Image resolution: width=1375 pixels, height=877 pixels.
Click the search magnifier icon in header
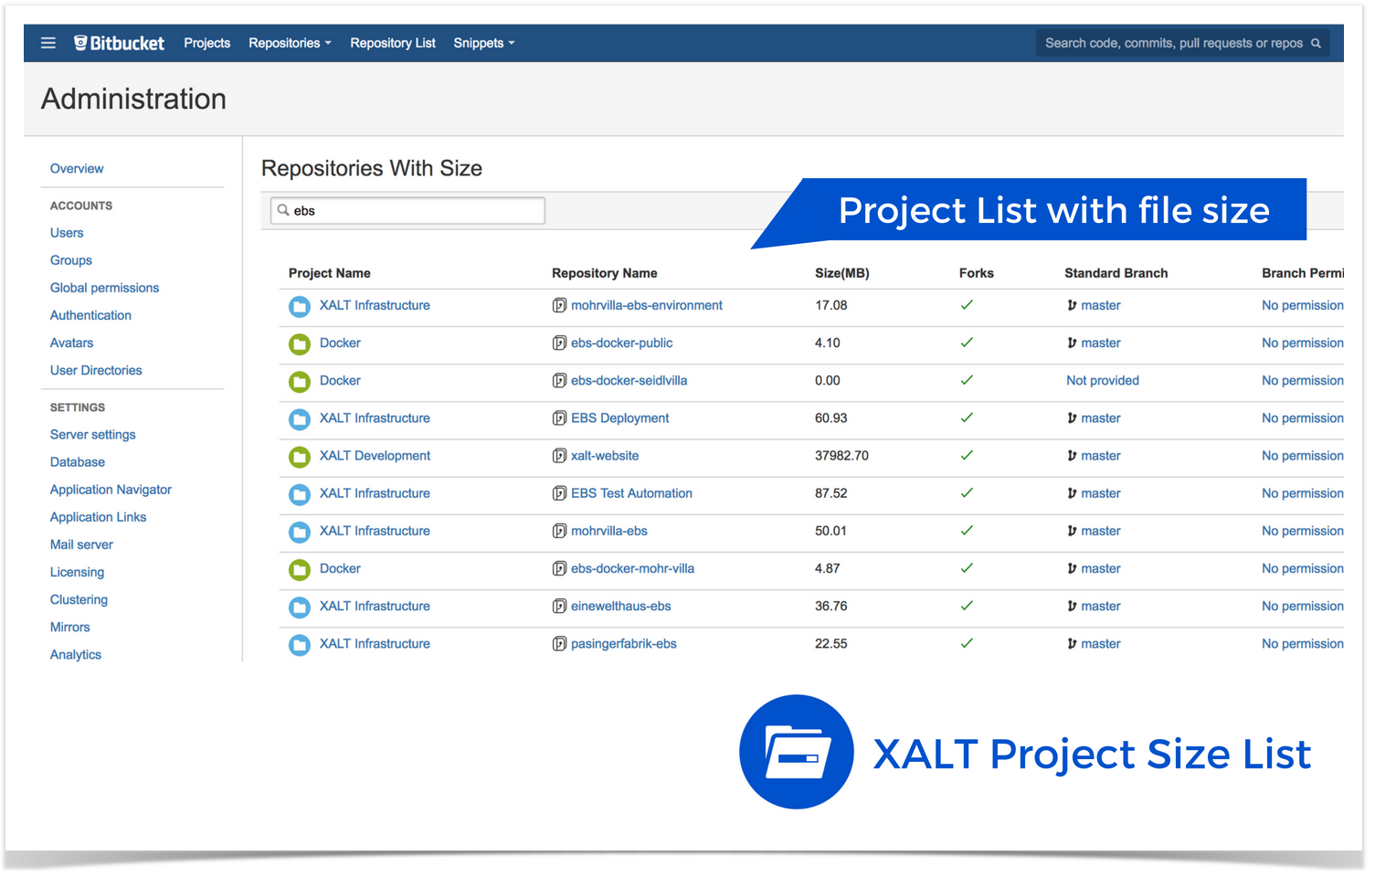coord(1316,43)
